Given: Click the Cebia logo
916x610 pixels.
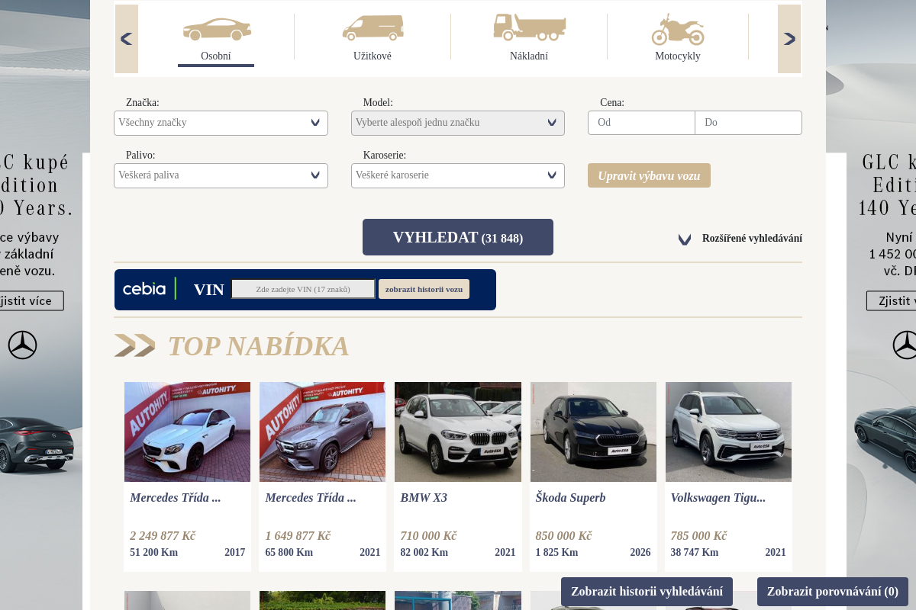Looking at the screenshot, I should [144, 289].
